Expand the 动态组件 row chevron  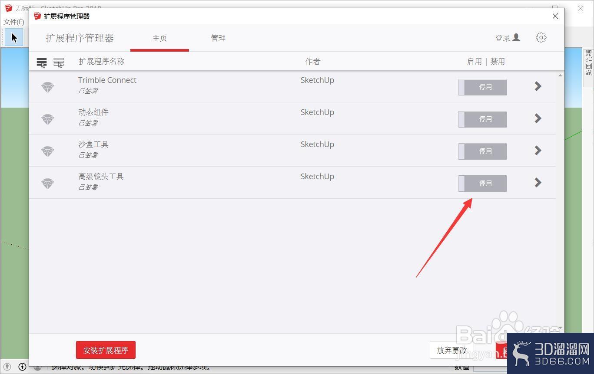tap(538, 118)
